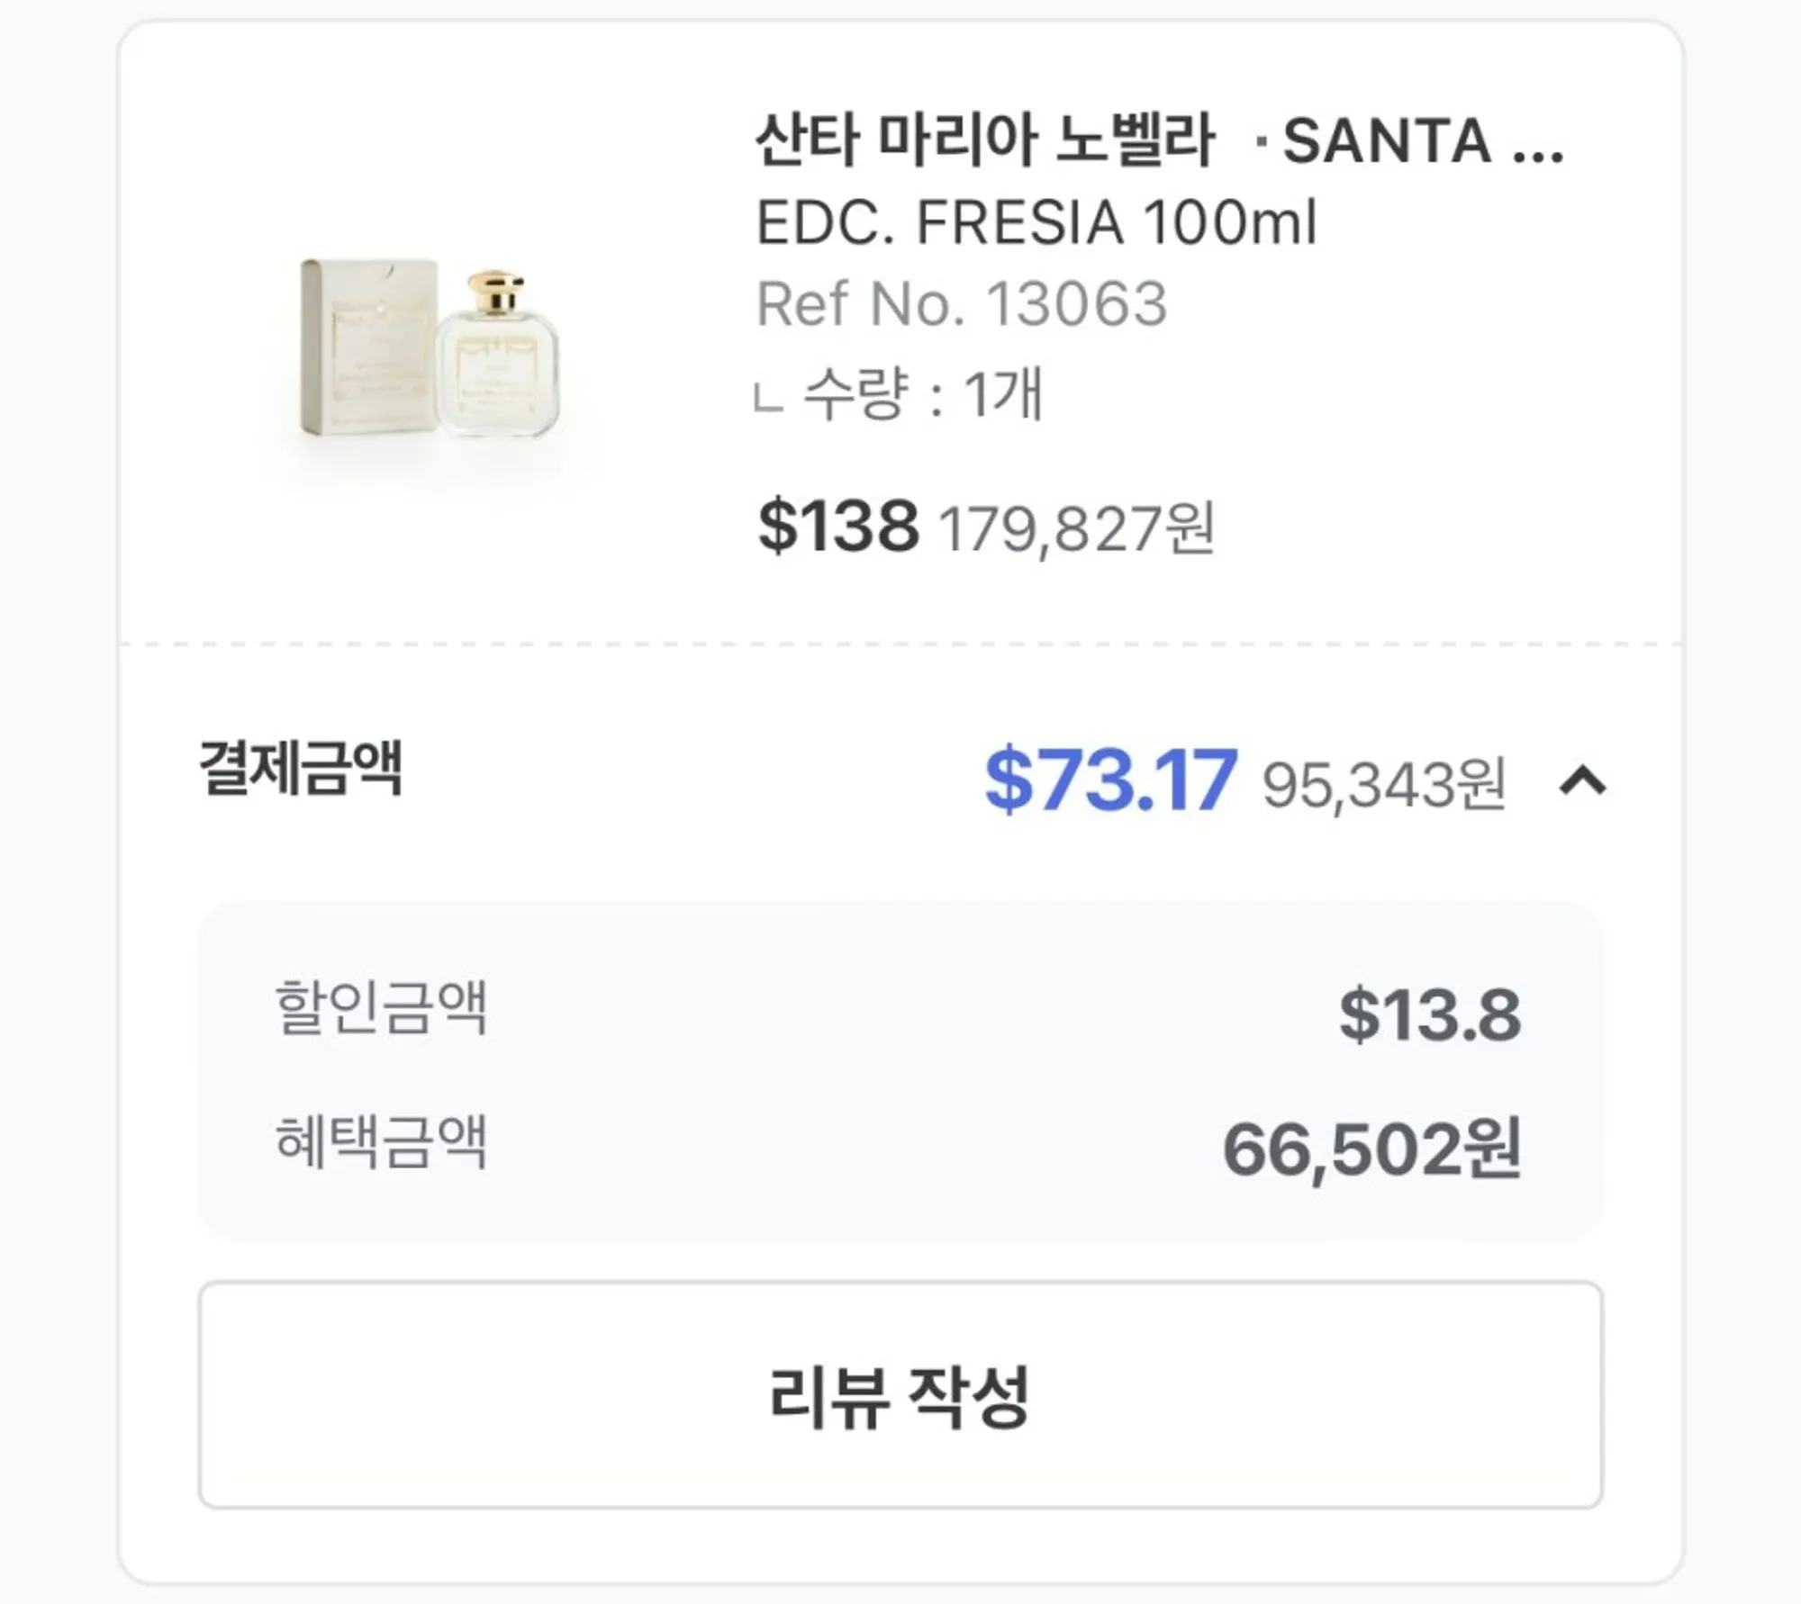Click the truncated SANTA ... brand text
Screen dimensions: 1801x1604
tap(1422, 142)
